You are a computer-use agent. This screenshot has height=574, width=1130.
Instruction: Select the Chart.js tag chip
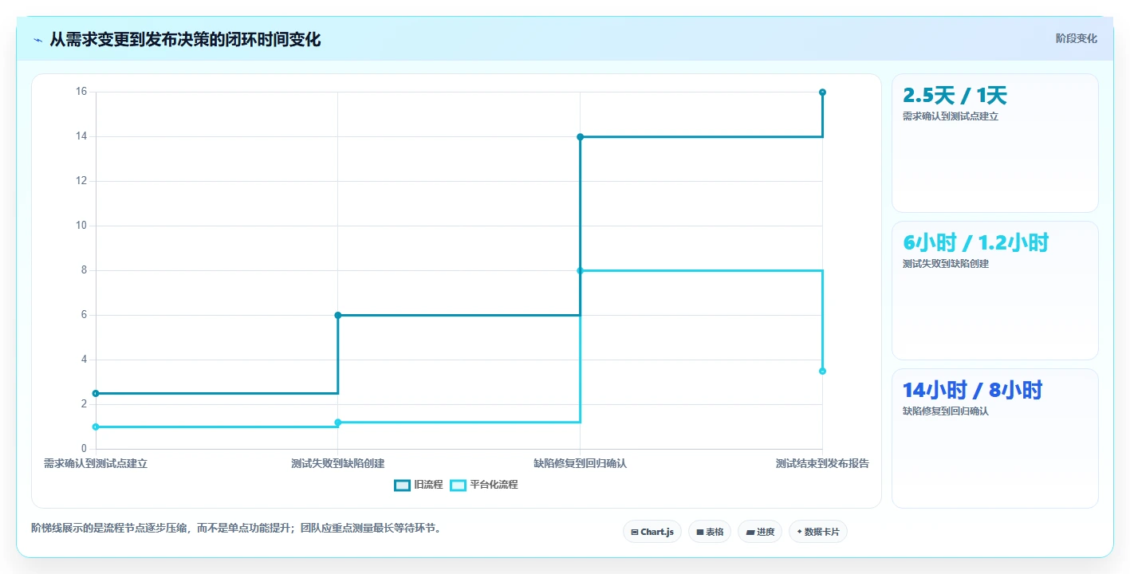pyautogui.click(x=652, y=532)
